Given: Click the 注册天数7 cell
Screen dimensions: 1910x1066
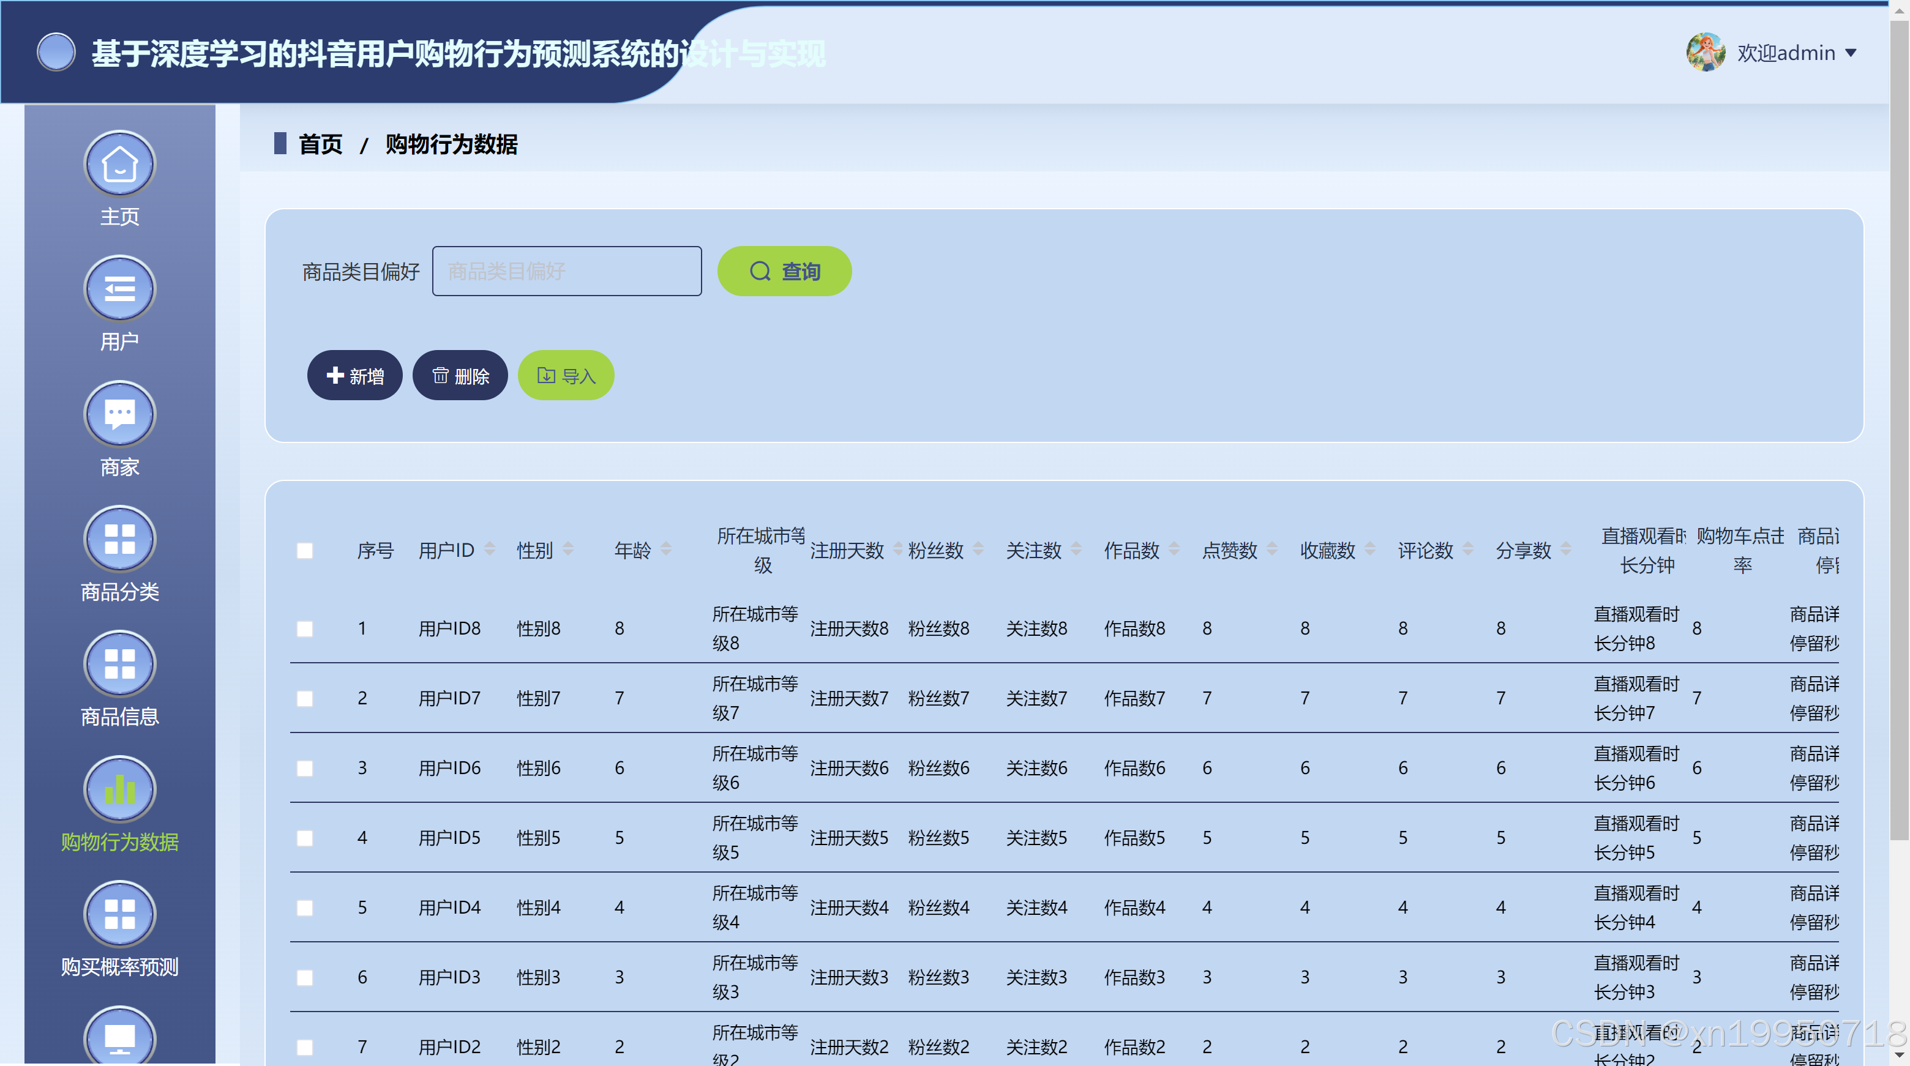Looking at the screenshot, I should [849, 698].
